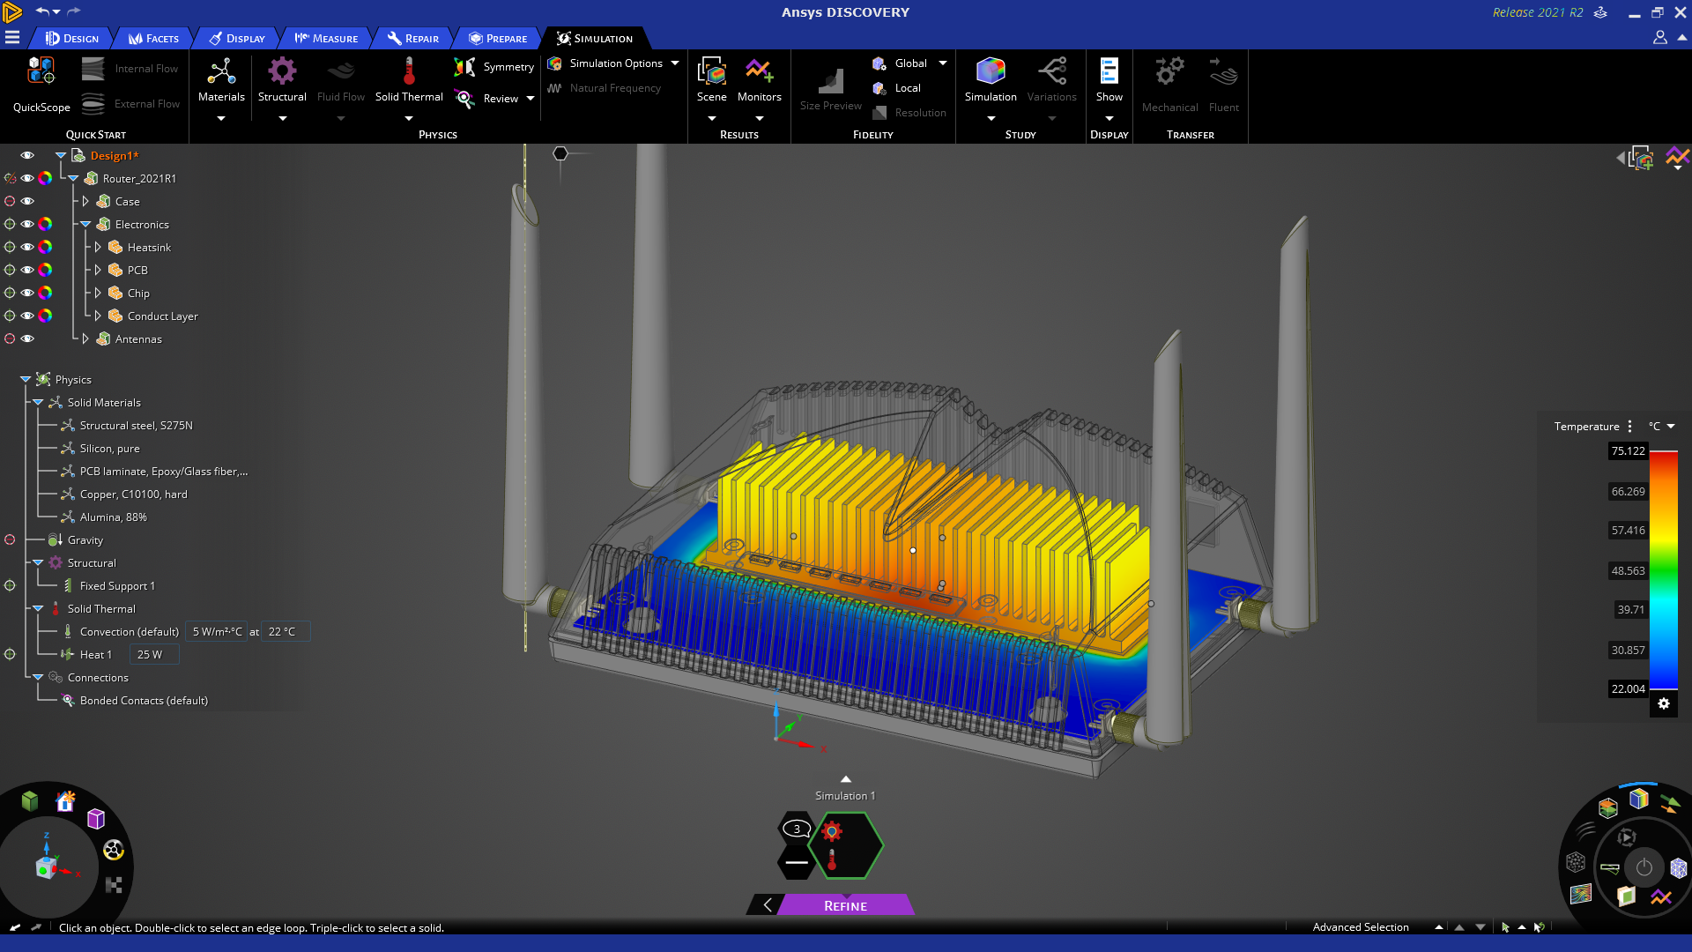
Task: Toggle visibility of the Antennas component
Action: [27, 339]
